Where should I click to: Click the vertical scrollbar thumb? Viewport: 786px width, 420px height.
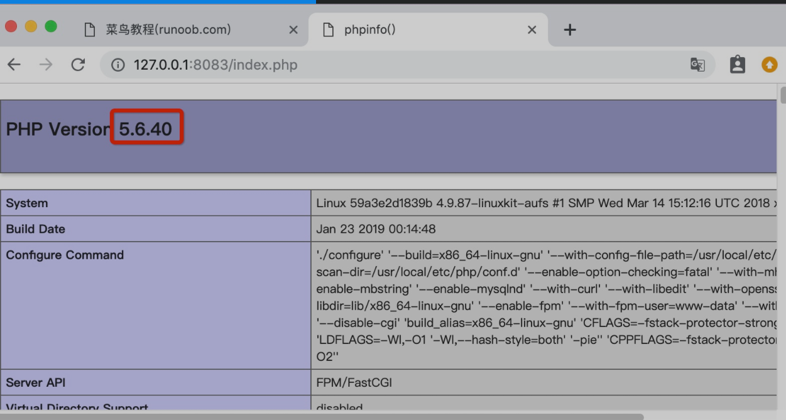point(783,95)
